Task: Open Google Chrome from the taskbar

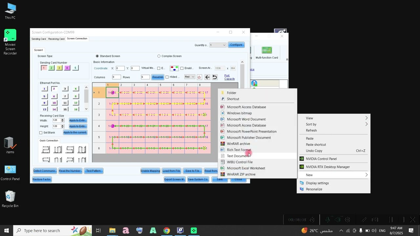Action: [167, 230]
